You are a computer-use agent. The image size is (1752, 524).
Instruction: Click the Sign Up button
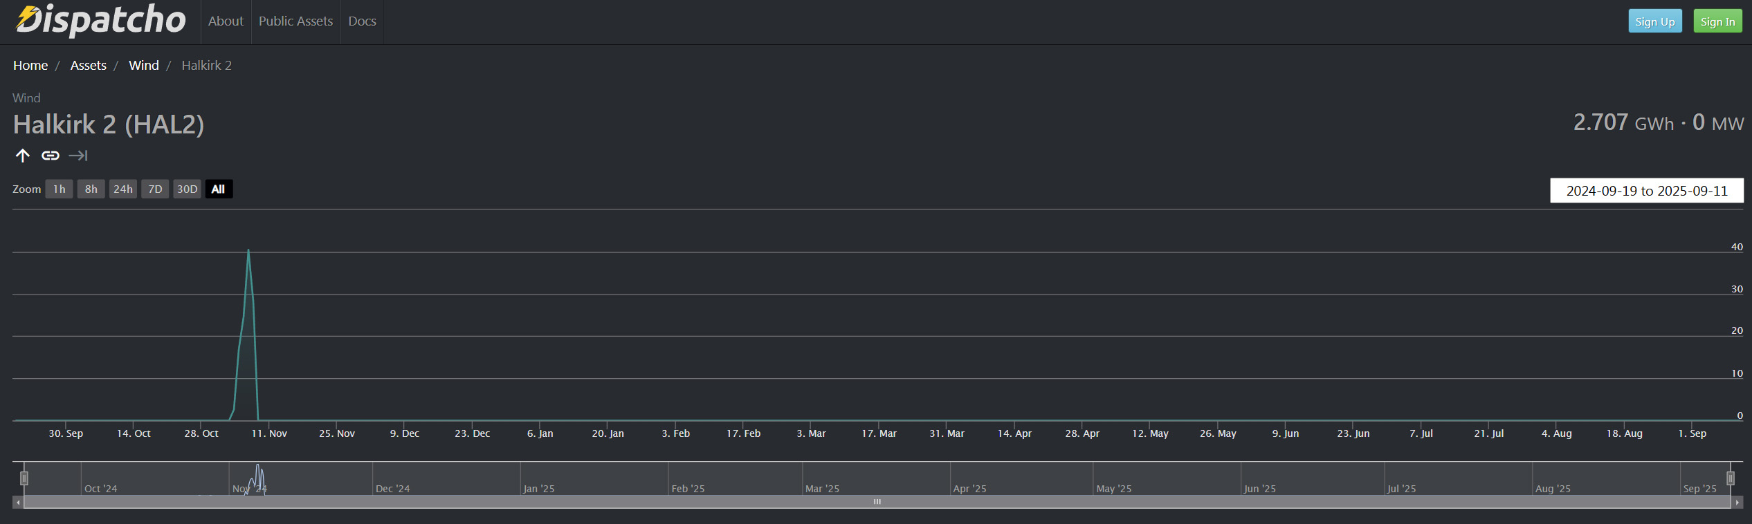(1655, 21)
